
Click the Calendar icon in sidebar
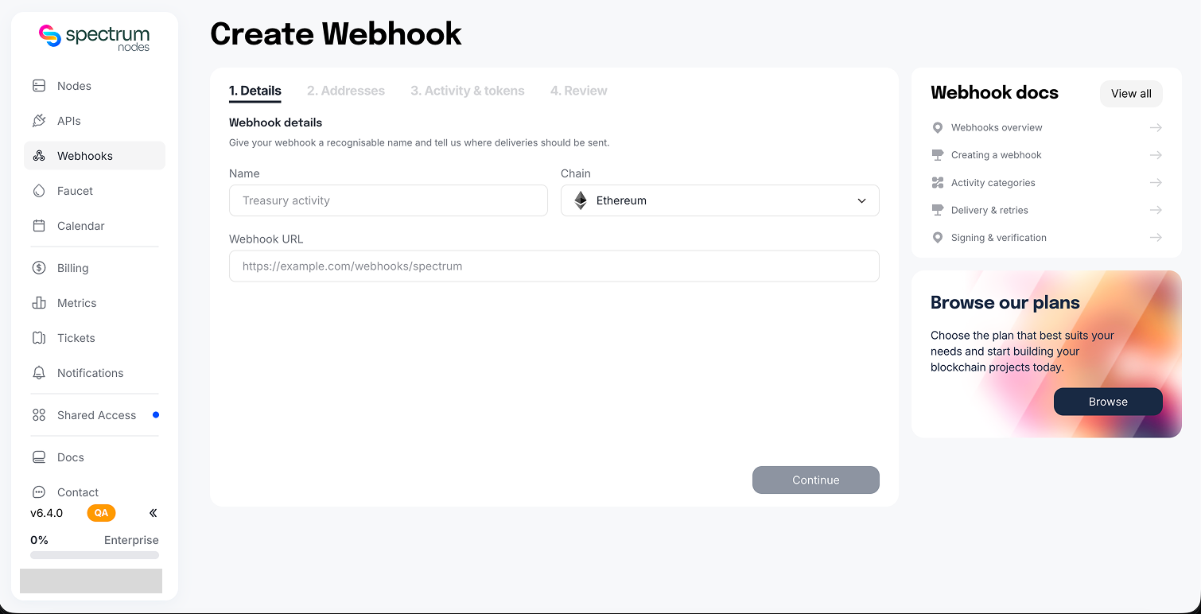click(x=39, y=226)
